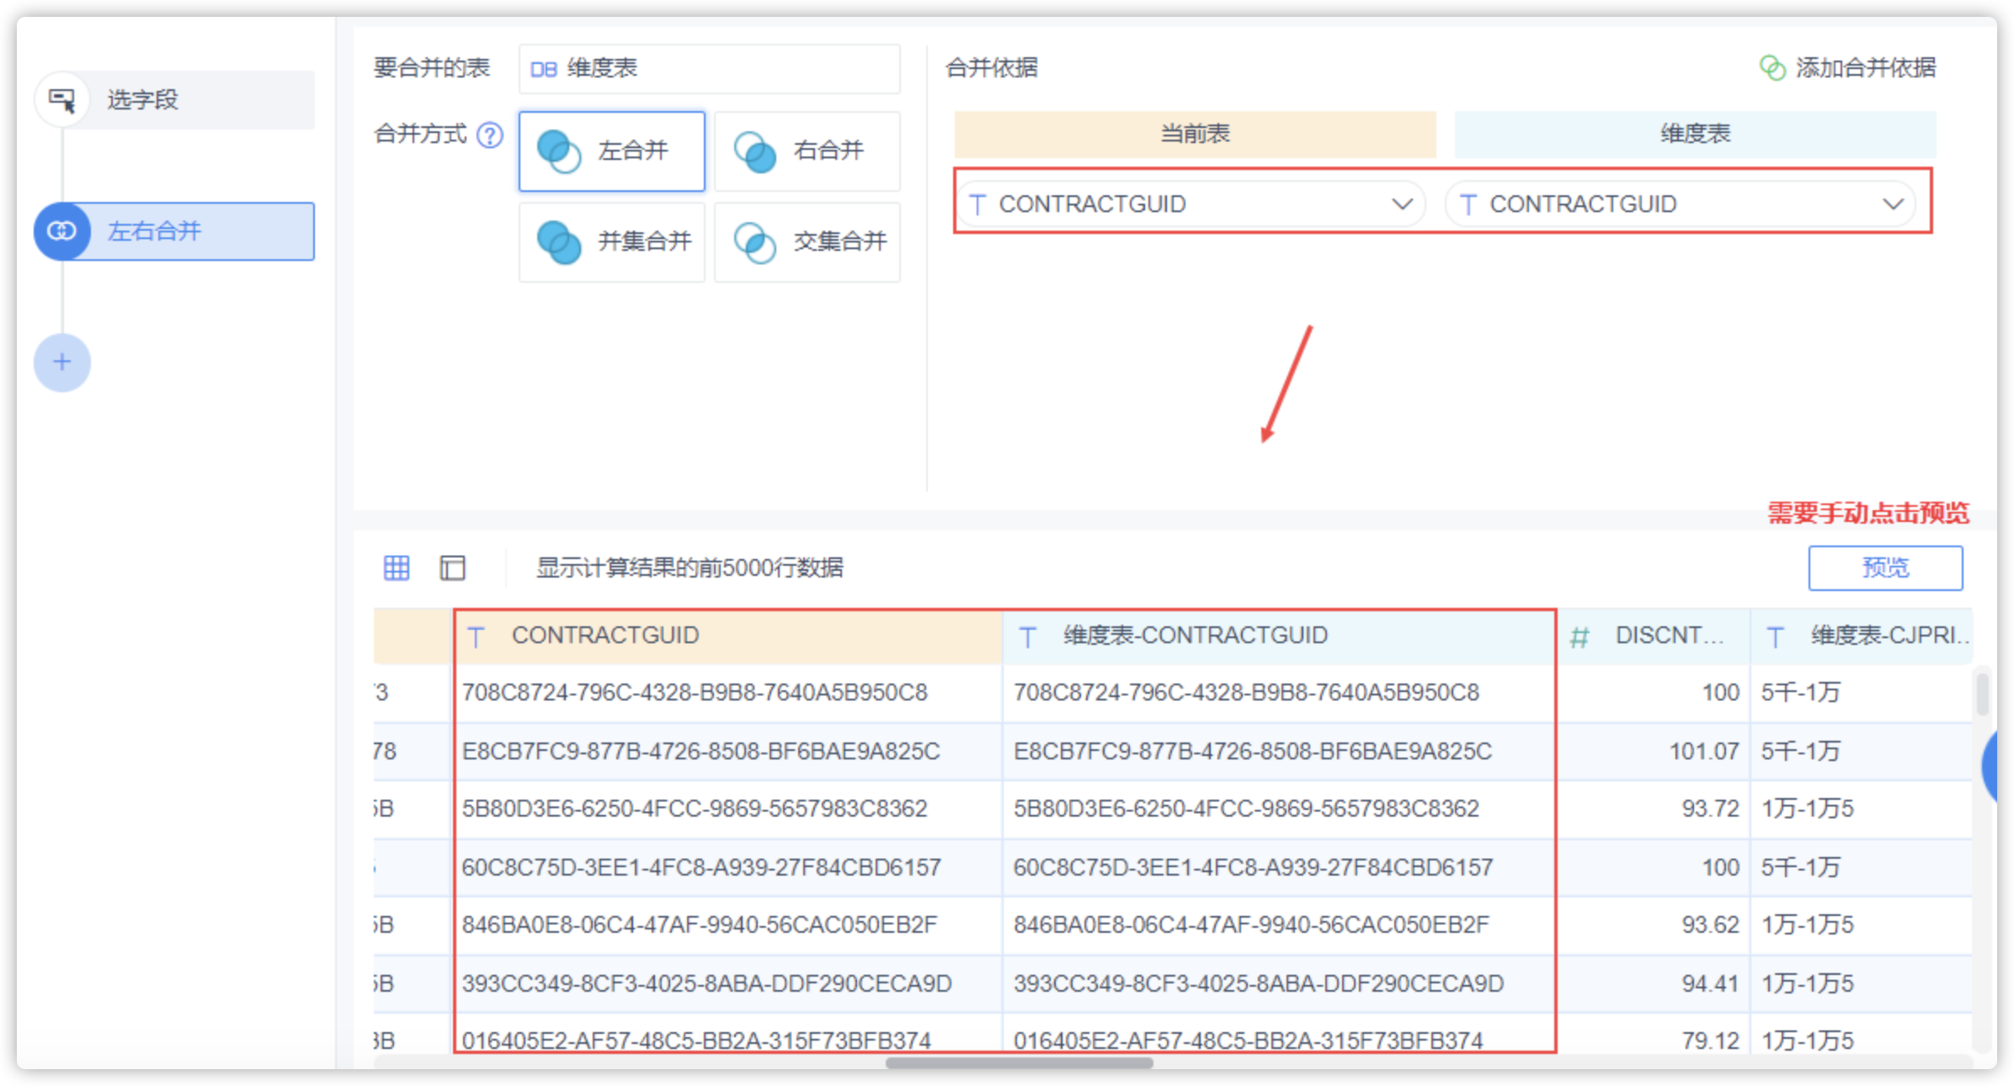
Task: Choose 左合并 merge method
Action: [612, 152]
